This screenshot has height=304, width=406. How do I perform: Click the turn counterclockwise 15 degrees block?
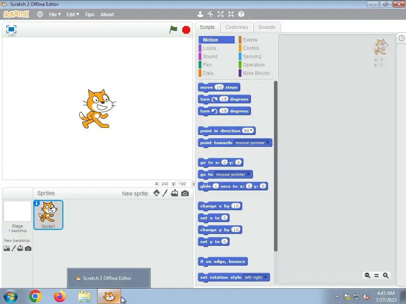224,111
